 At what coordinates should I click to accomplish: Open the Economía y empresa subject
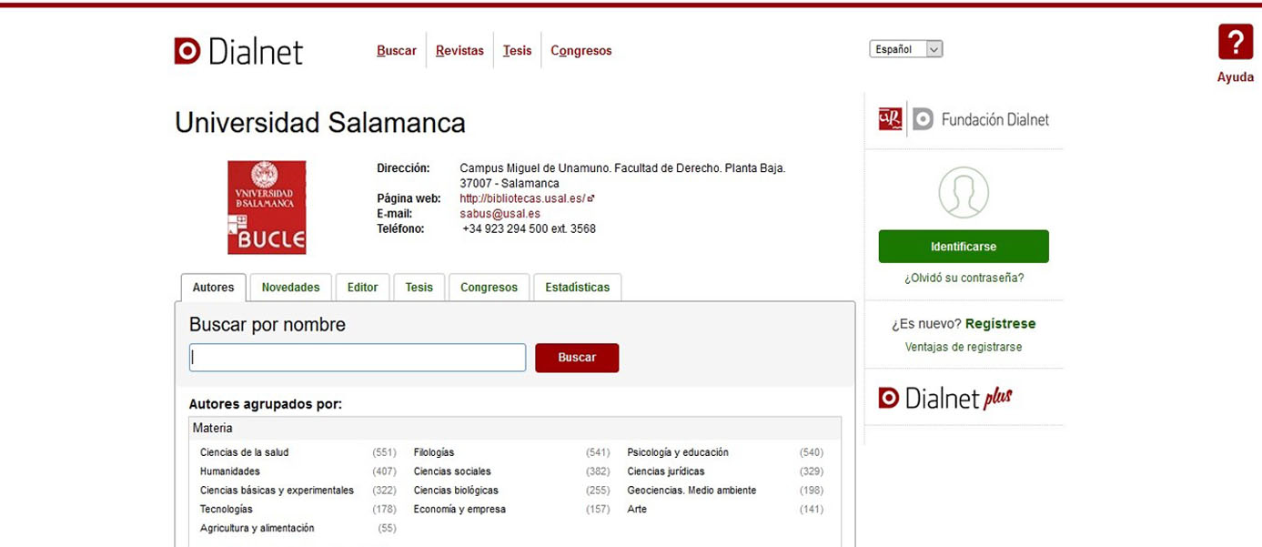[x=459, y=510]
